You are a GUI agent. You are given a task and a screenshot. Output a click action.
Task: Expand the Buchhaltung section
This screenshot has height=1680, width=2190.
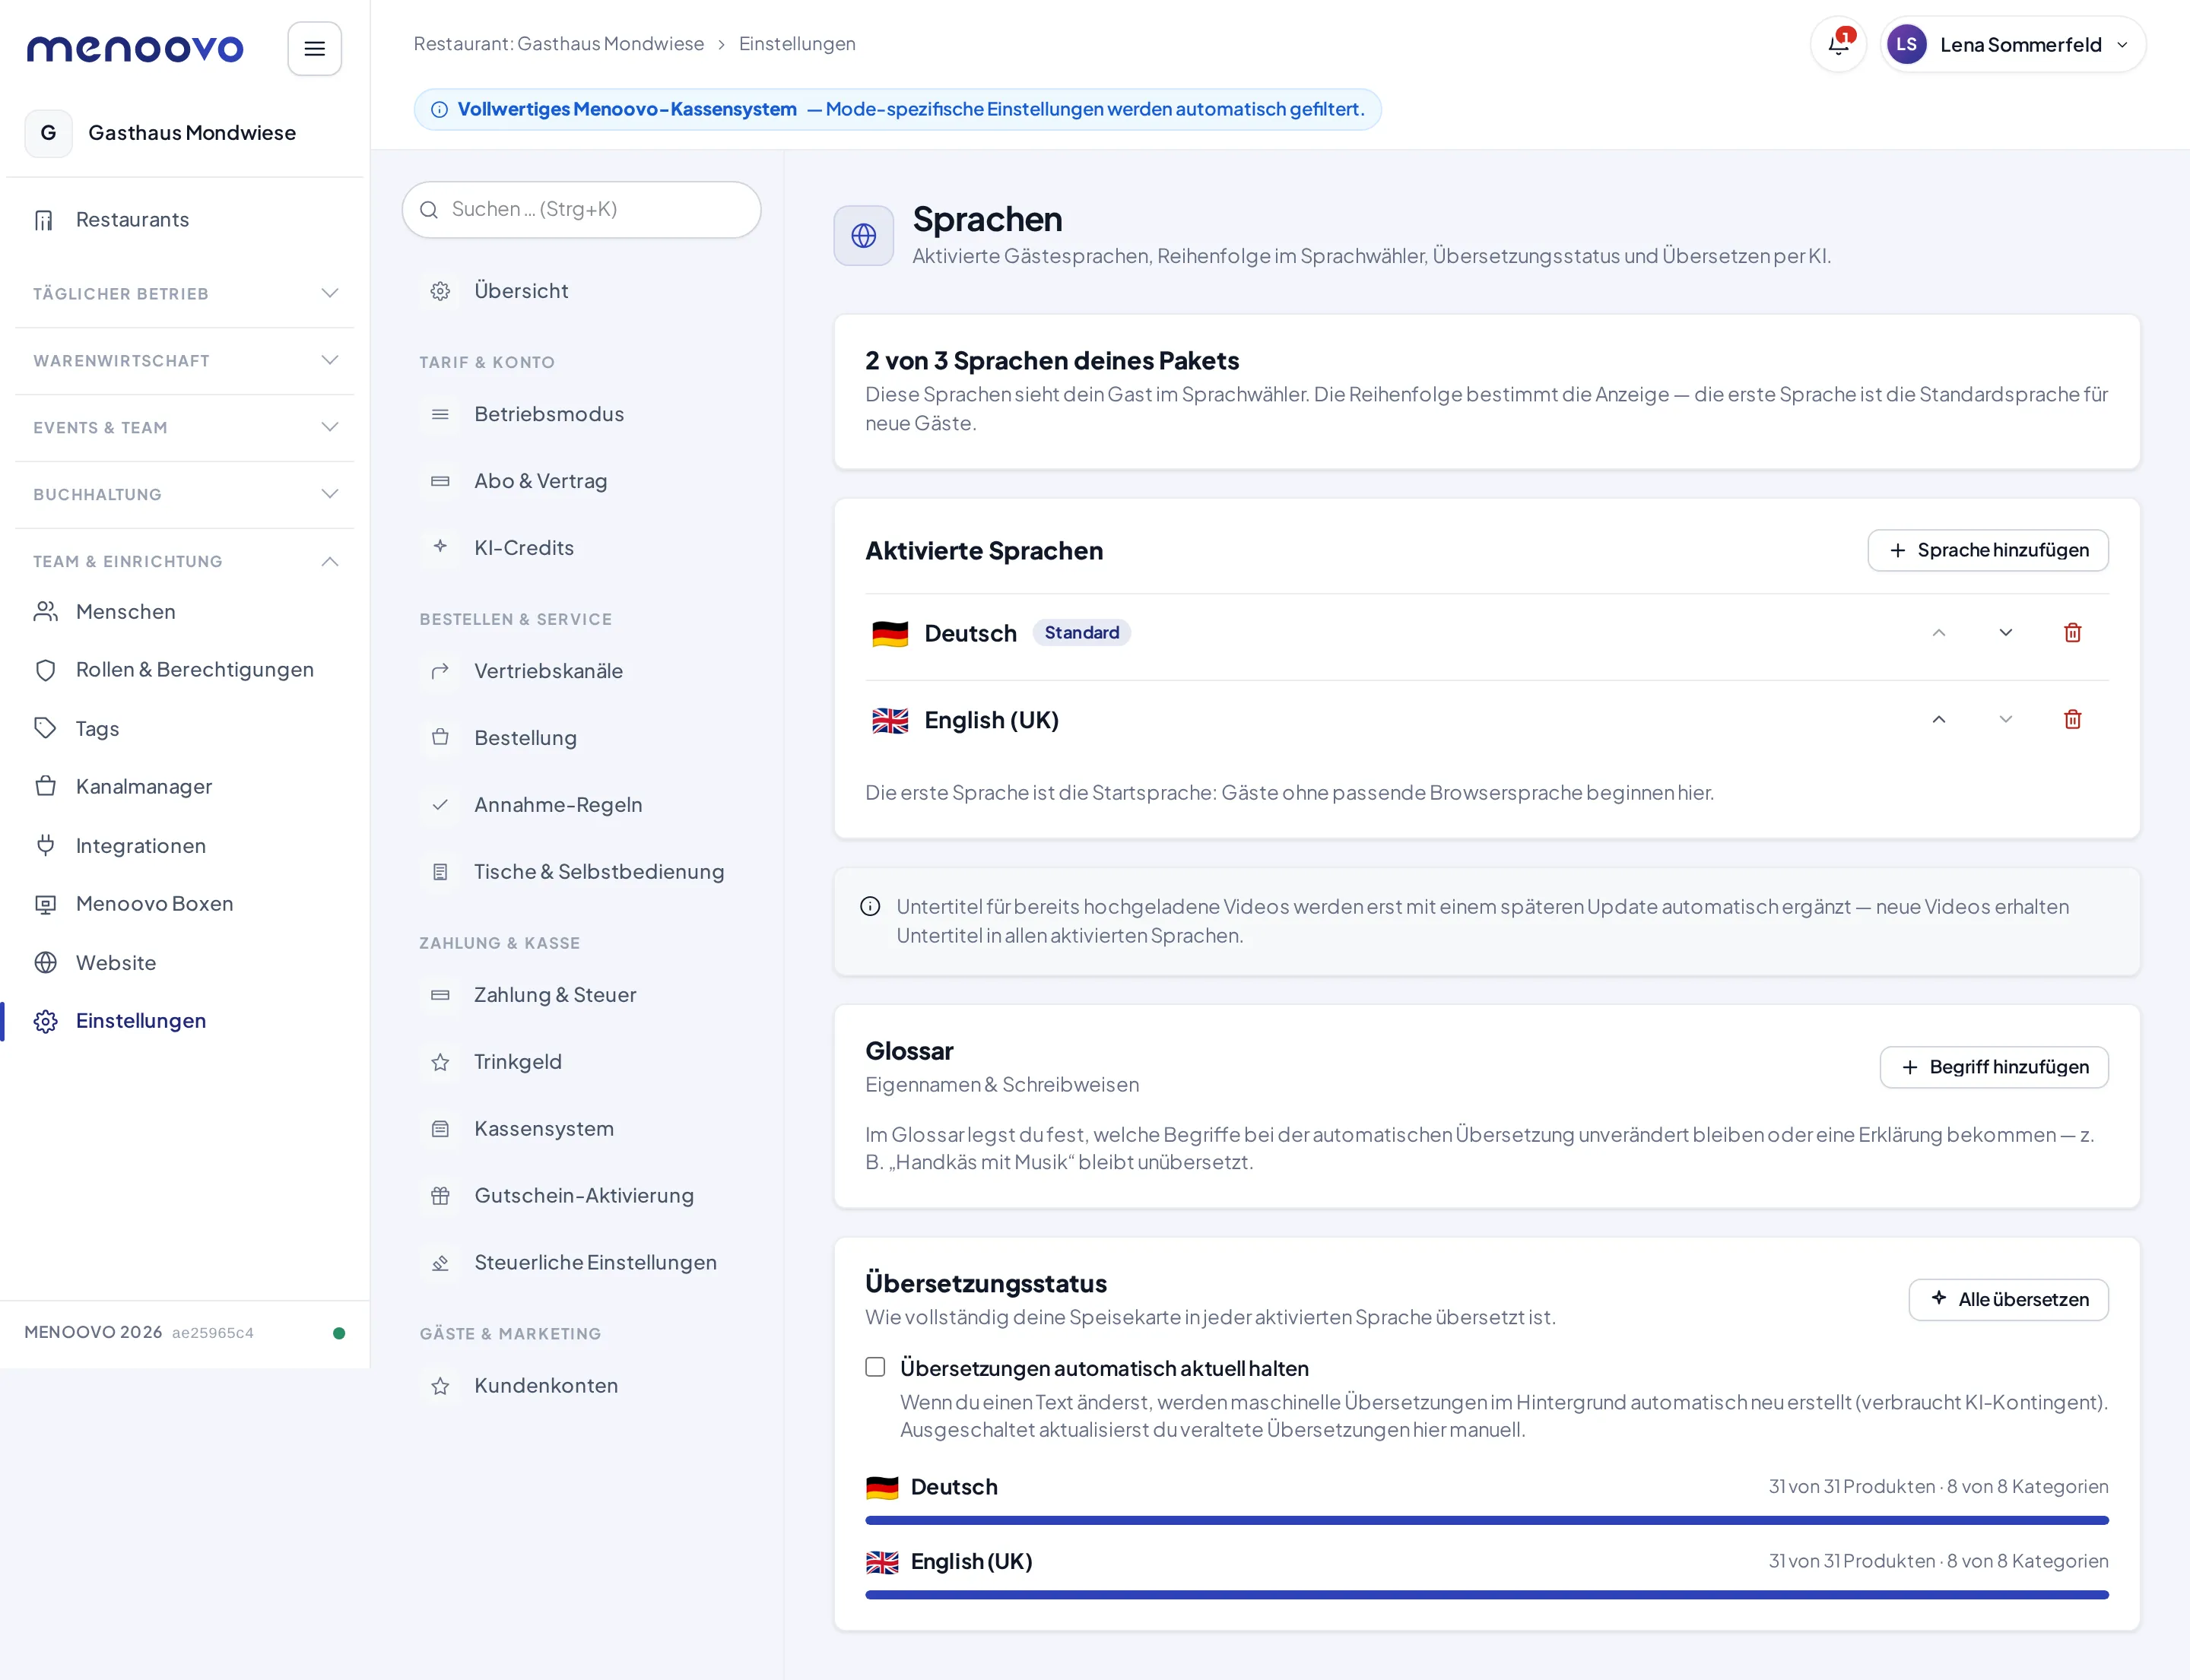[x=185, y=494]
